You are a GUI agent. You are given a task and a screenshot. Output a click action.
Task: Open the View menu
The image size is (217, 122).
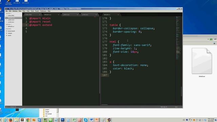tap(24, 11)
